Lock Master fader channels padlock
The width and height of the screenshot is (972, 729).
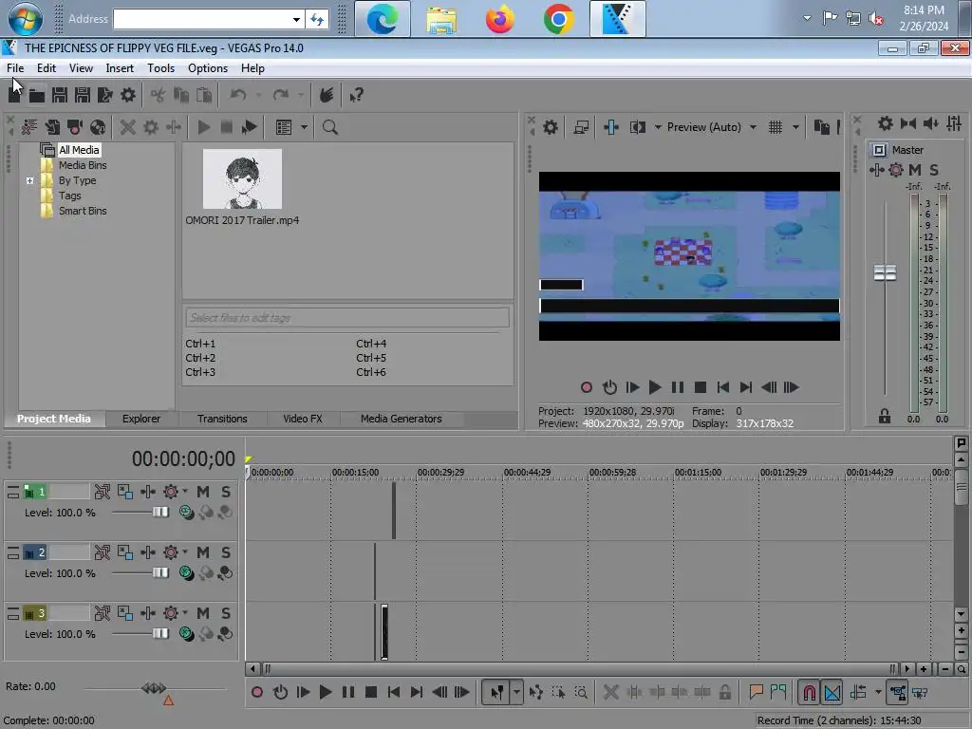pyautogui.click(x=885, y=416)
